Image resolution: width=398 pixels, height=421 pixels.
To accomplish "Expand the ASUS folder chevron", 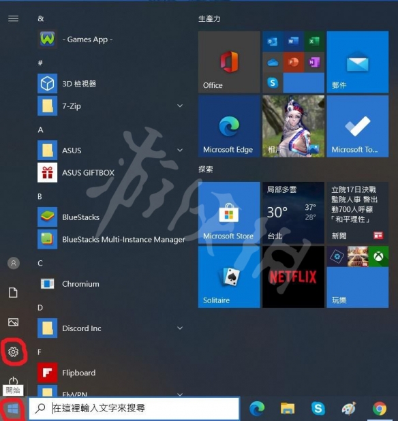I will 180,150.
